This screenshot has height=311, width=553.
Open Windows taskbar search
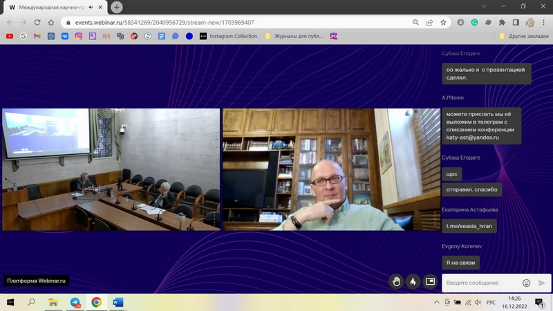[x=31, y=302]
